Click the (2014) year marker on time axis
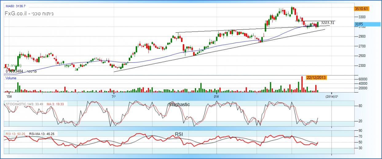382x159 pixels. tap(330, 96)
